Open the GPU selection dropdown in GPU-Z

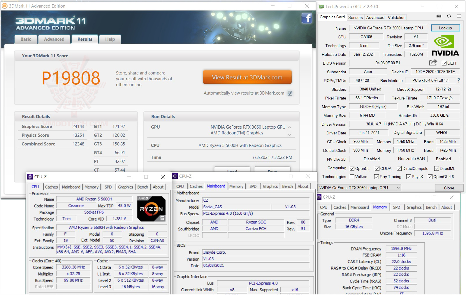click(x=359, y=188)
